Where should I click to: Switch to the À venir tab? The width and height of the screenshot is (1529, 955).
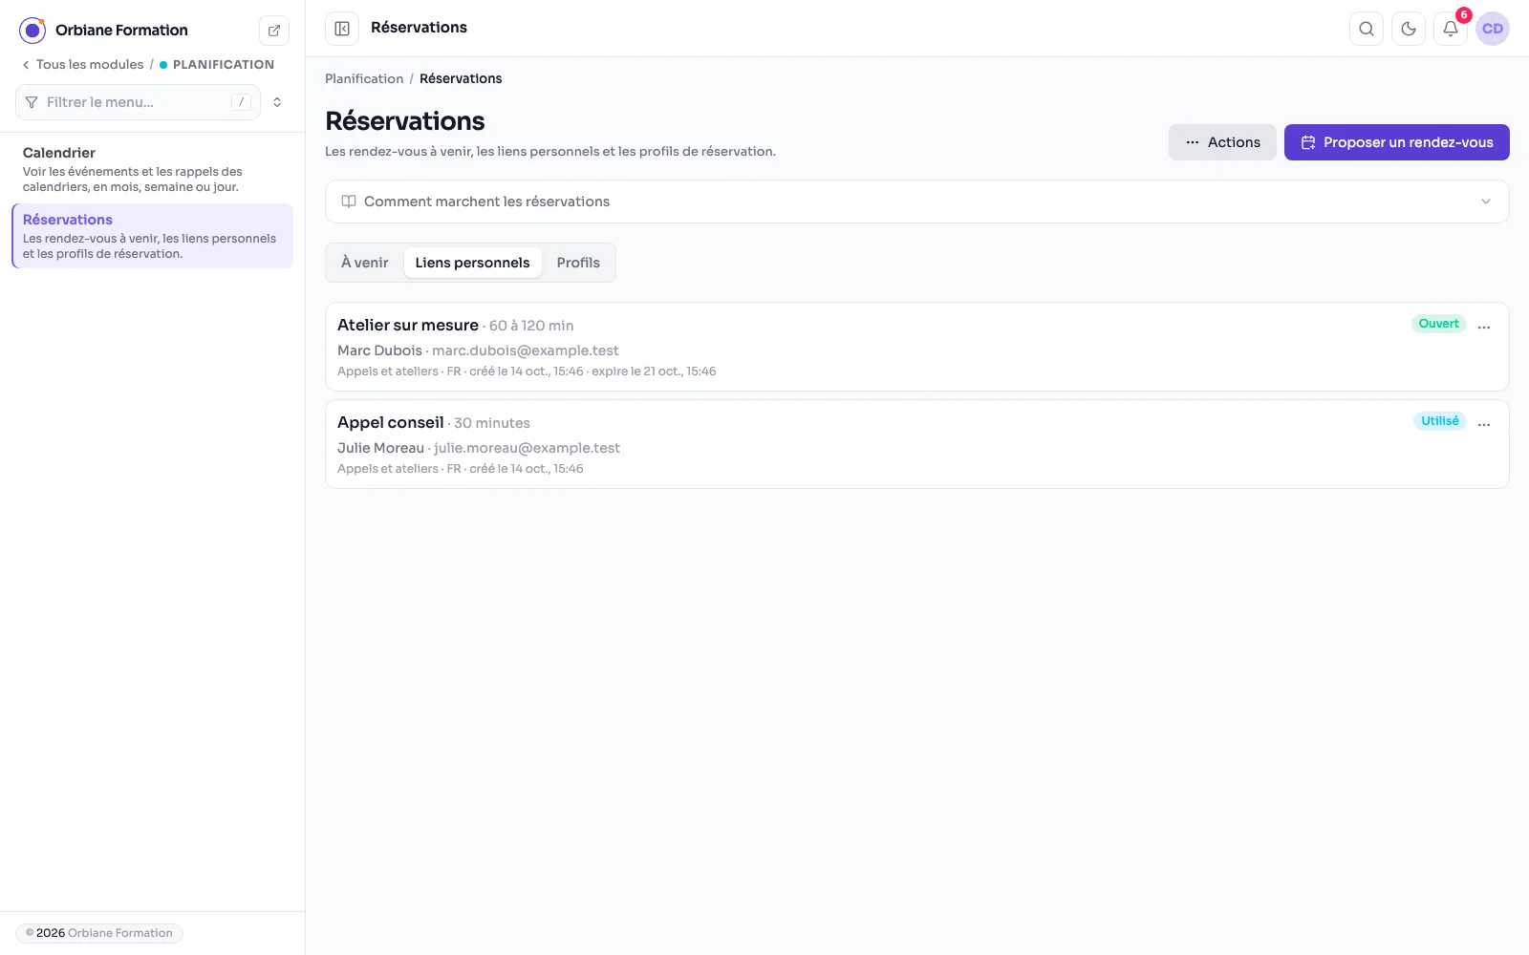coord(365,263)
